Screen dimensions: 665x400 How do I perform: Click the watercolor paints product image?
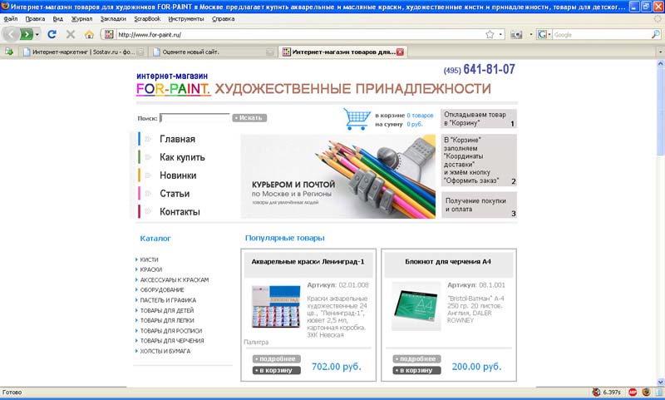click(x=275, y=307)
